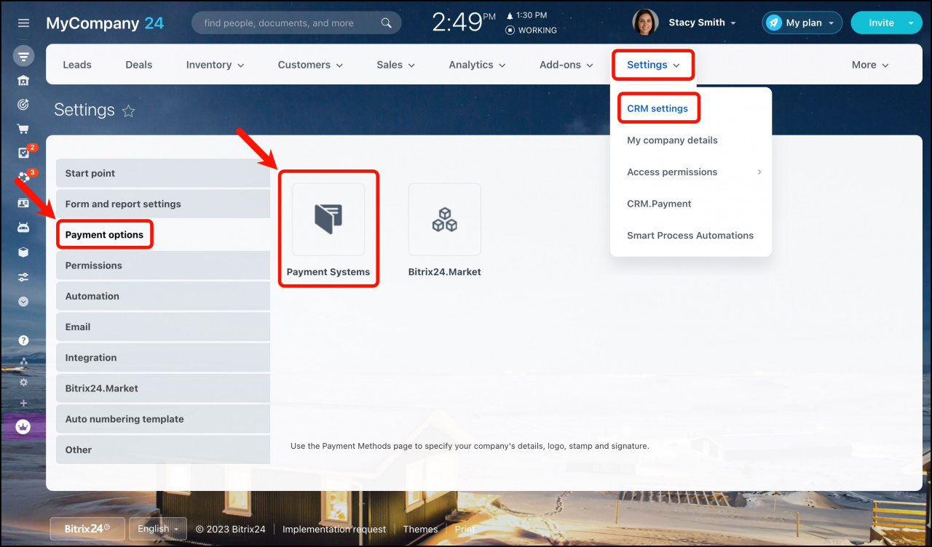Click the Invite button

(x=881, y=23)
